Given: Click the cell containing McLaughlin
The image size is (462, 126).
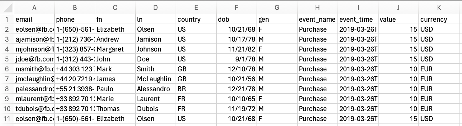Looking at the screenshot, I should coord(156,79).
